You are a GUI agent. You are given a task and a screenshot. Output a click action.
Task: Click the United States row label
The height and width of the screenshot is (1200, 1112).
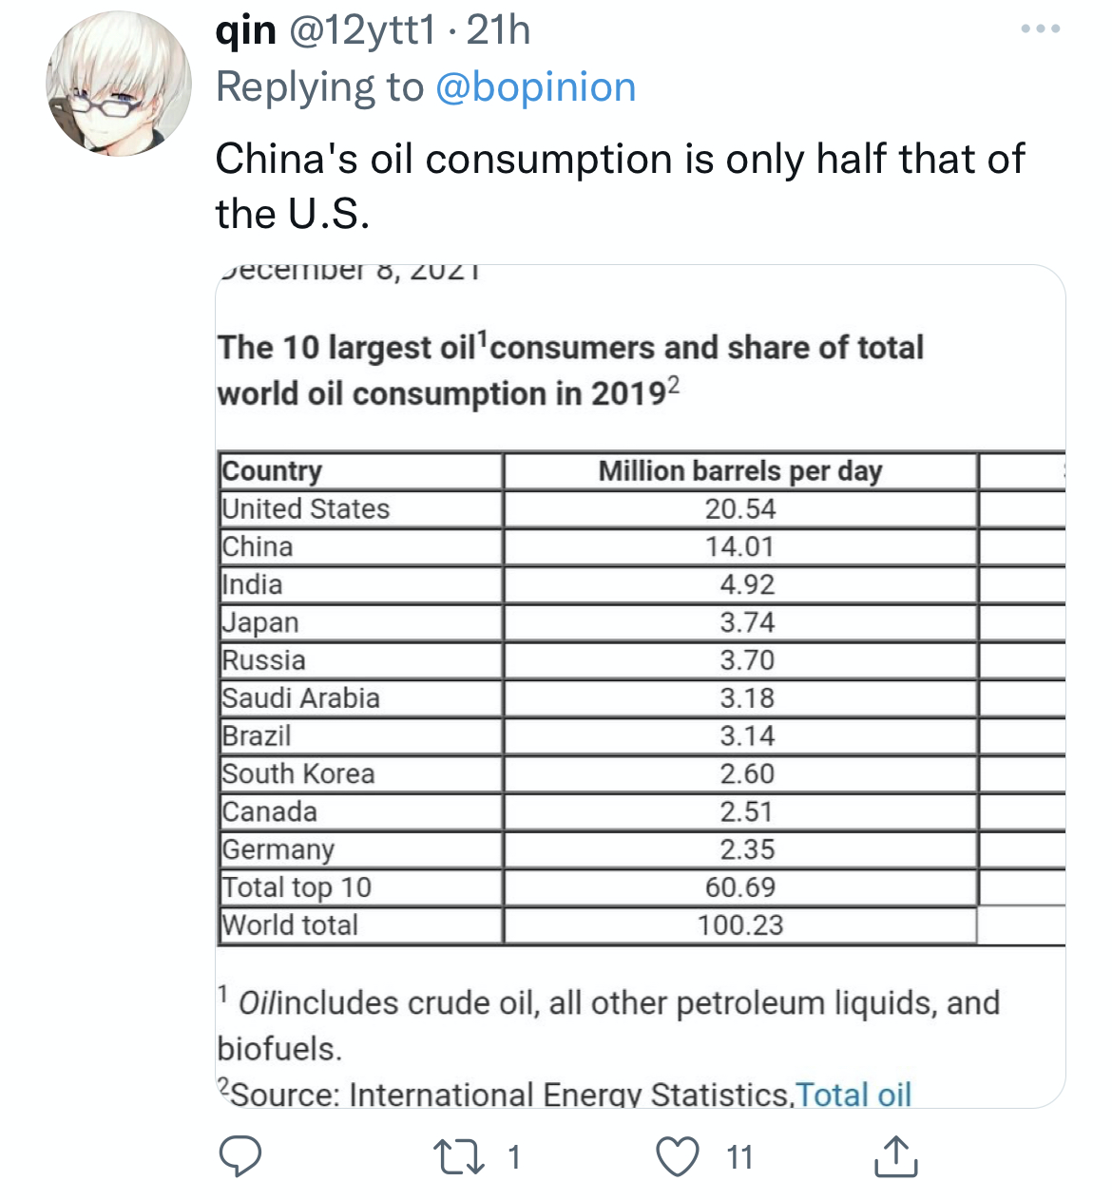click(306, 509)
